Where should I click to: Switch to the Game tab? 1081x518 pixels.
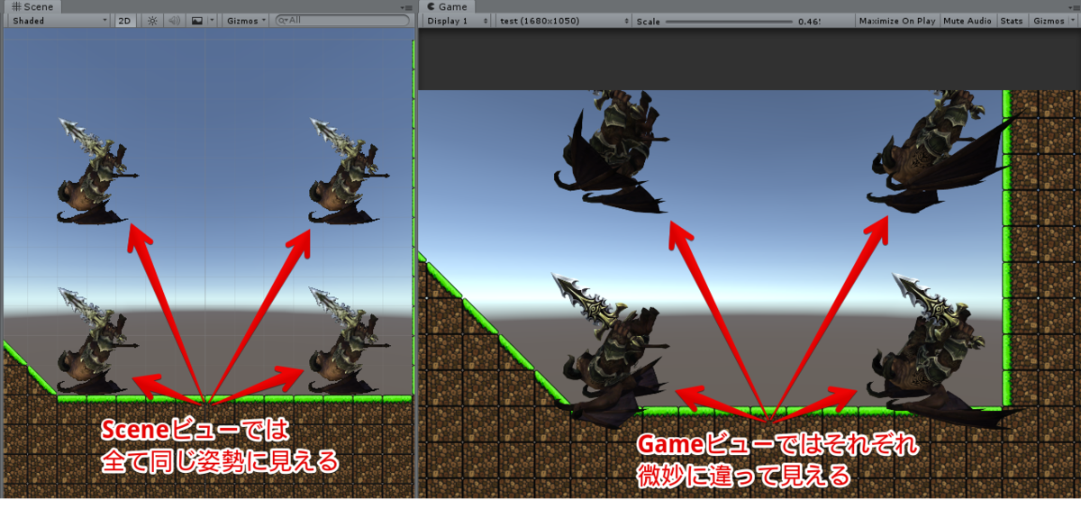[447, 6]
